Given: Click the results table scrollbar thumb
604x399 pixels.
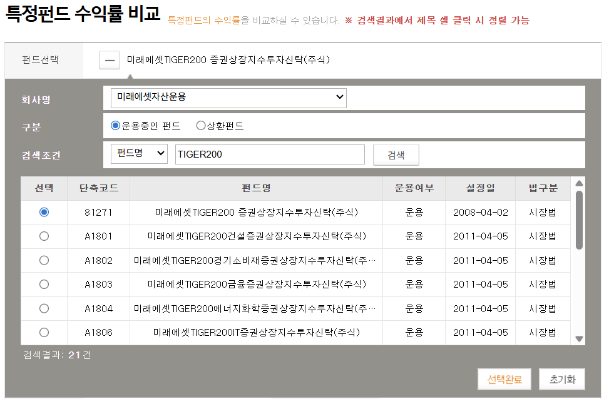Looking at the screenshot, I should click(579, 220).
